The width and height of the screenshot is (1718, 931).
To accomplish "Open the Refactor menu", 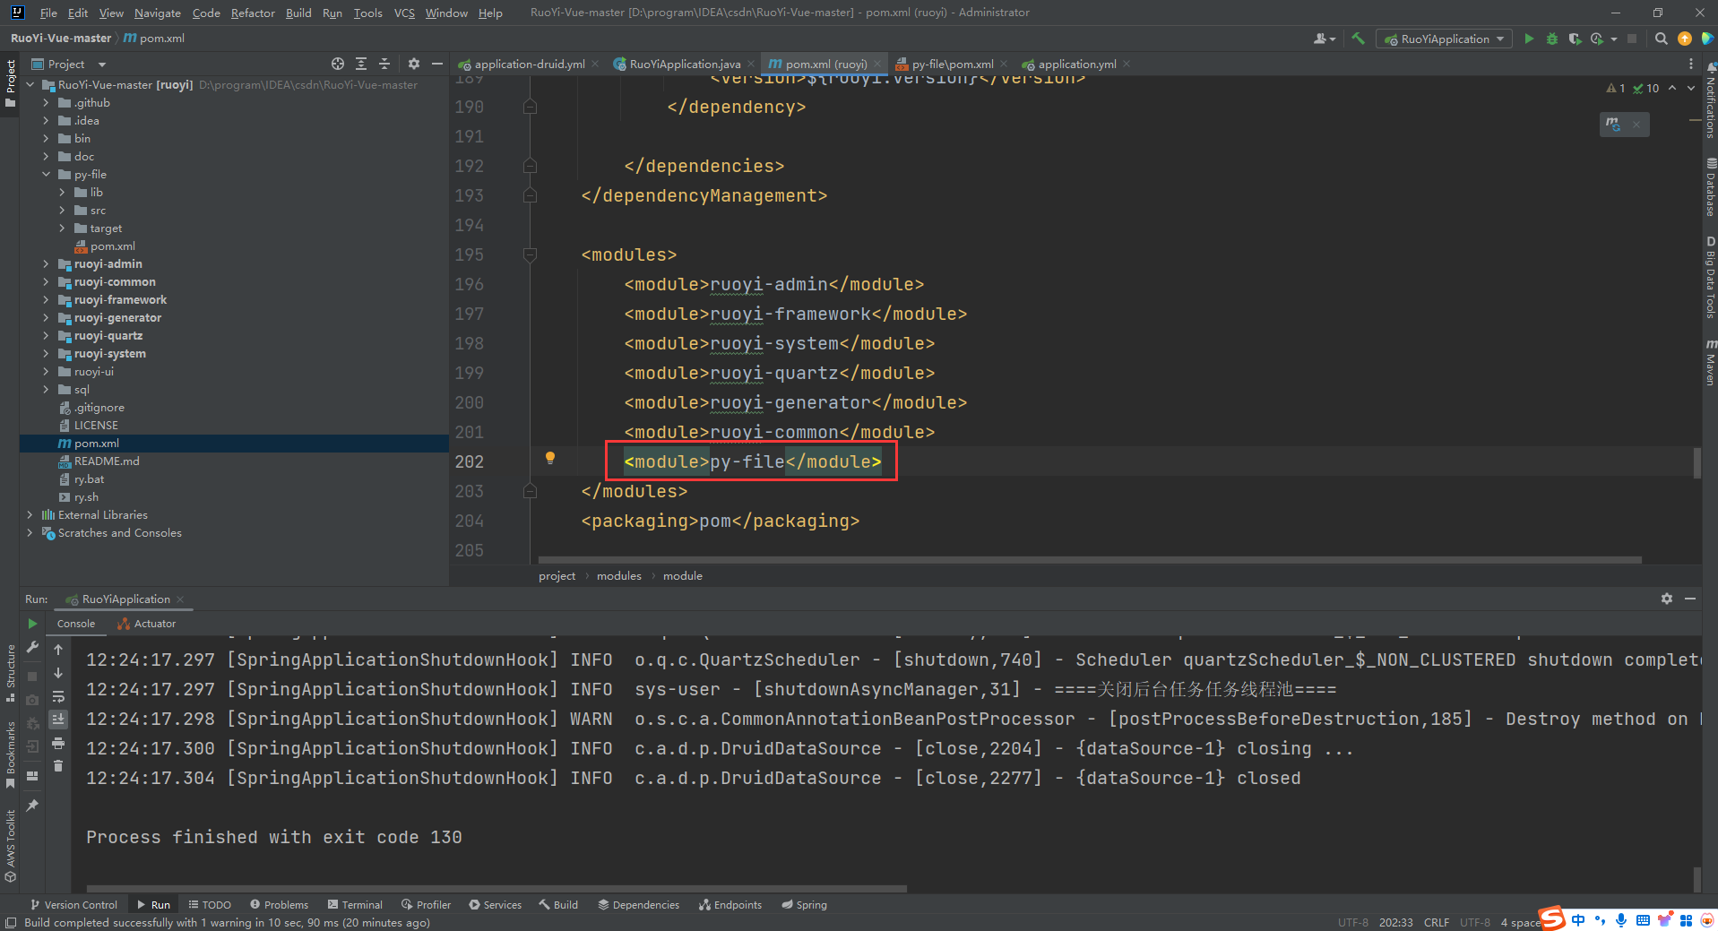I will click(253, 13).
